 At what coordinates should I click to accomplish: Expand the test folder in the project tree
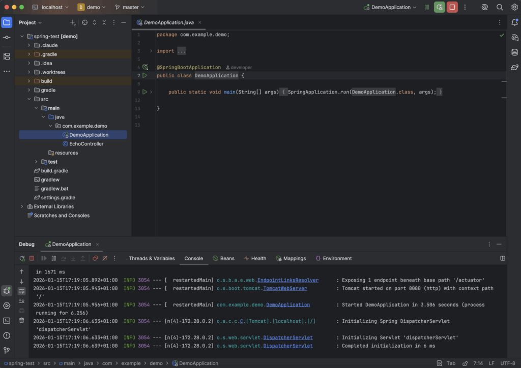(36, 162)
